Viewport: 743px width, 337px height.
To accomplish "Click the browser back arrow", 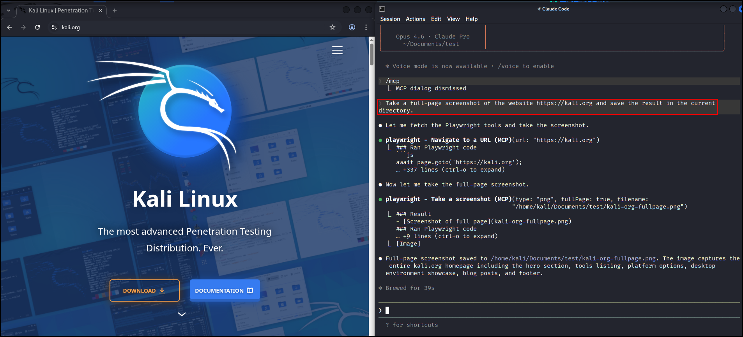I will pos(9,27).
